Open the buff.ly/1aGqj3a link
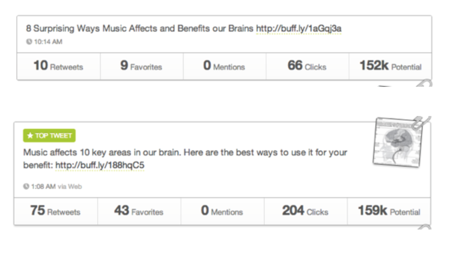This screenshot has height=257, width=462. (299, 29)
